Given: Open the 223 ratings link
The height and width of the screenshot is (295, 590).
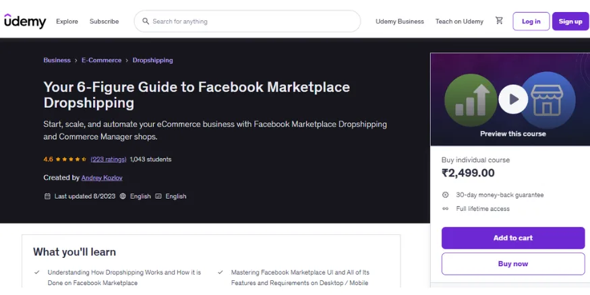Looking at the screenshot, I should pos(109,160).
